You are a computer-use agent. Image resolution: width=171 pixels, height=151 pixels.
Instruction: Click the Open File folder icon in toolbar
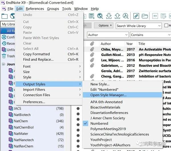point(145,16)
